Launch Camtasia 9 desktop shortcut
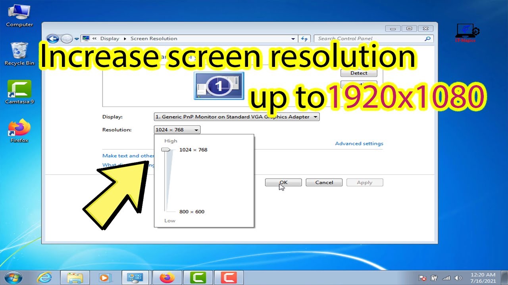 point(19,92)
